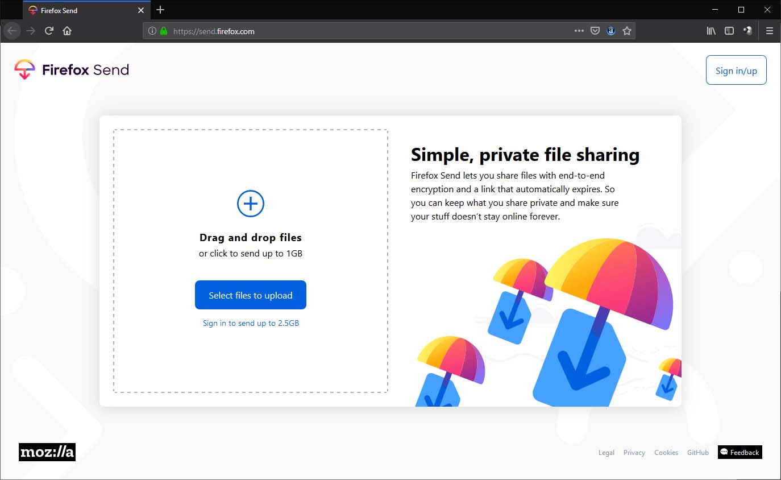
Task: Click Sign in to send up to 2.5GB link
Action: (251, 323)
